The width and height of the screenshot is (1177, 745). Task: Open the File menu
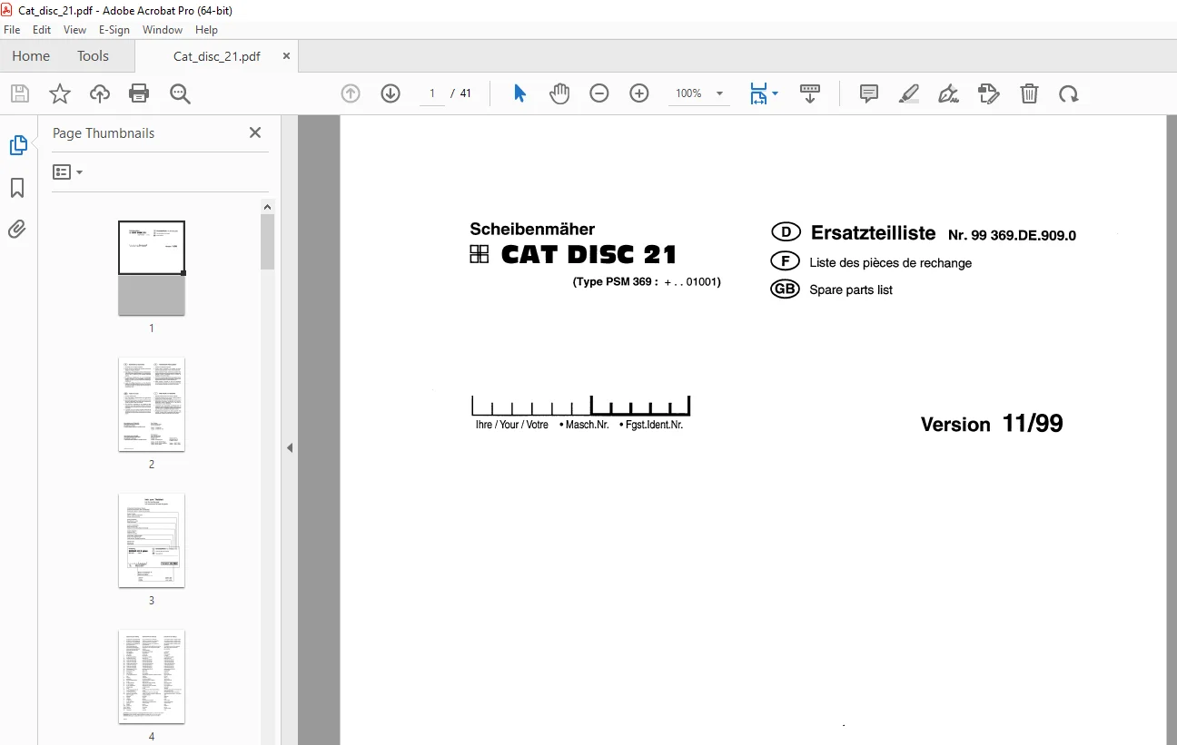coord(12,30)
